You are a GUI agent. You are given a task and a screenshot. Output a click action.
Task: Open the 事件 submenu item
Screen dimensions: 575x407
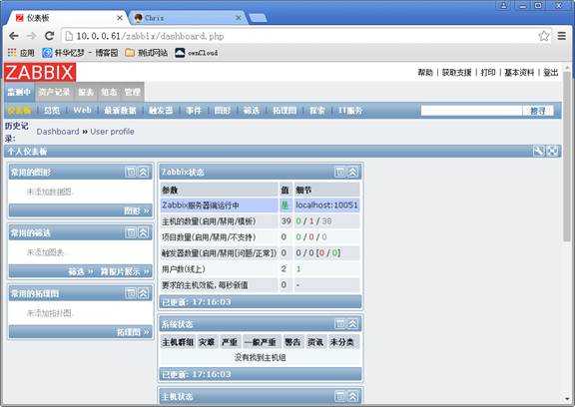coord(194,111)
